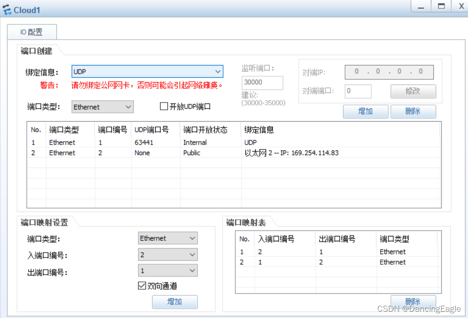Maximize the Cloud1 window
468x318 pixels.
[441, 6]
